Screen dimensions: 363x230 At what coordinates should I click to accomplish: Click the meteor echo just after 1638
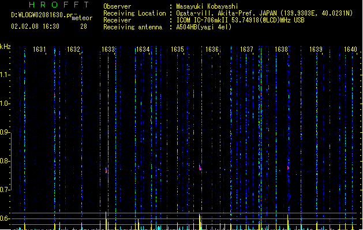tap(288, 168)
